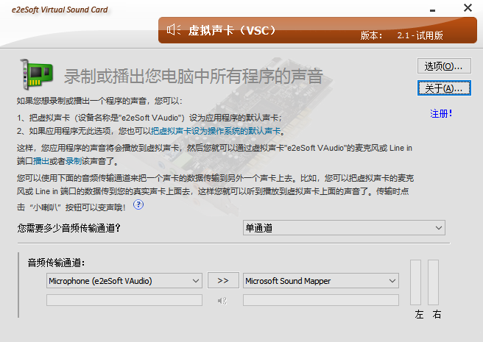
Task: Click the heading 录制或播出您电脑中所有程序的声音
Action: pos(194,76)
